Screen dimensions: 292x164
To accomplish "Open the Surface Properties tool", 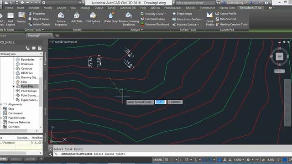I will (x=61, y=19).
